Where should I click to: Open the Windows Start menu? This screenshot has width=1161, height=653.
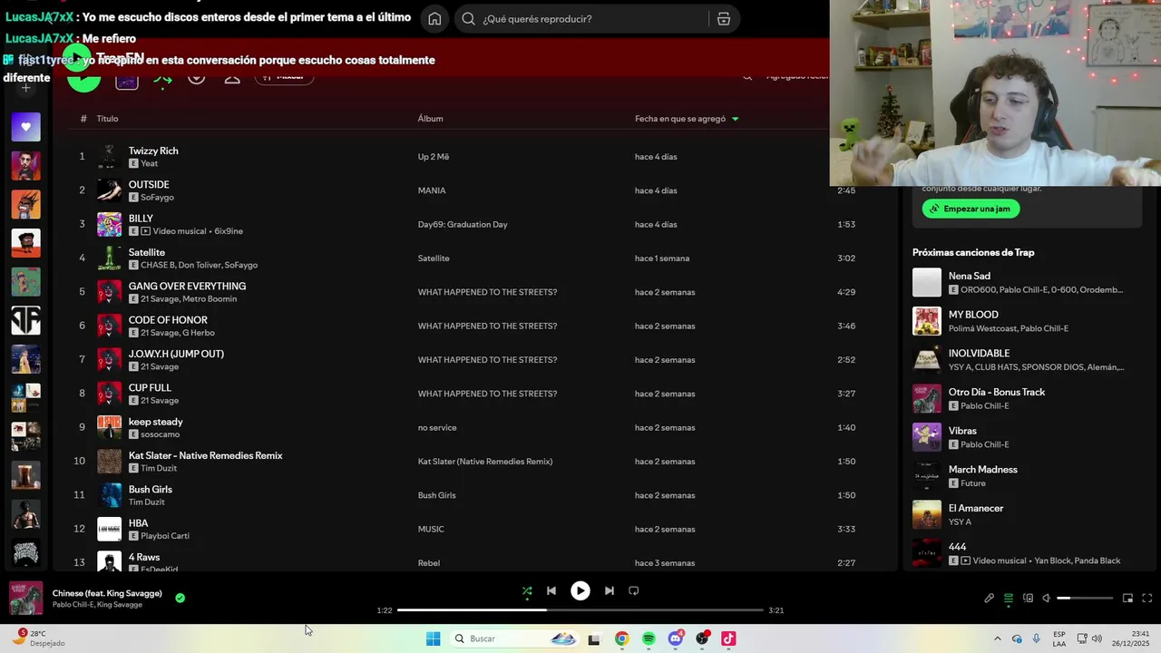(434, 638)
